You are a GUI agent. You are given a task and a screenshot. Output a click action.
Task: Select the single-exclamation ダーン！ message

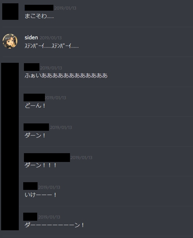coord(35,135)
